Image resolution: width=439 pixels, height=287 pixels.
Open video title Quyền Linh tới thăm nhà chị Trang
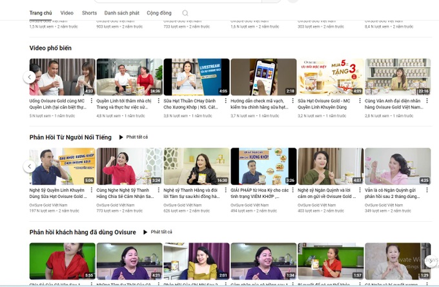124,104
